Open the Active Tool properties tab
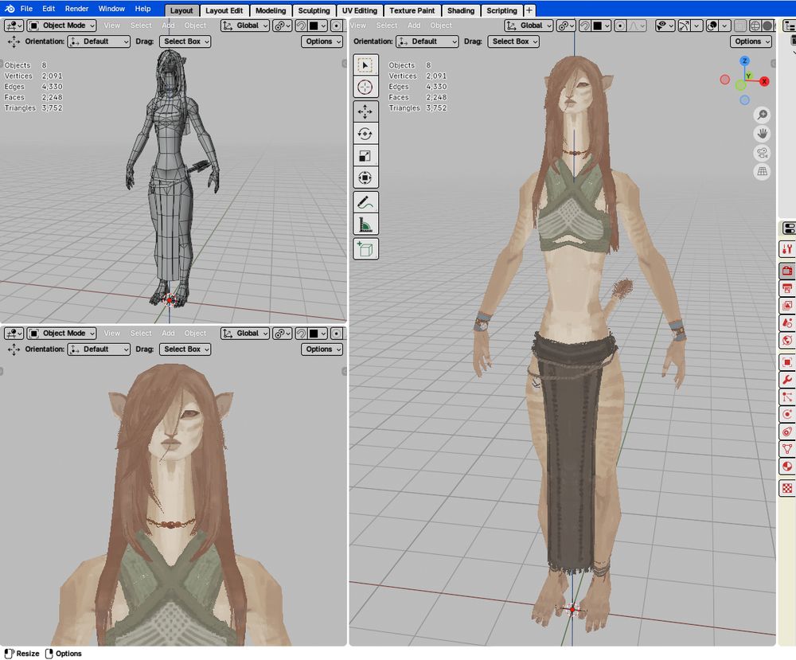Image resolution: width=796 pixels, height=660 pixels. [787, 248]
